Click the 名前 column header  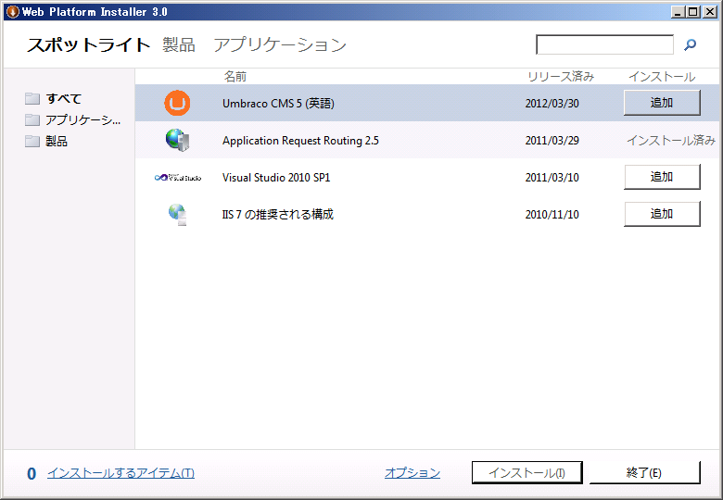click(235, 77)
